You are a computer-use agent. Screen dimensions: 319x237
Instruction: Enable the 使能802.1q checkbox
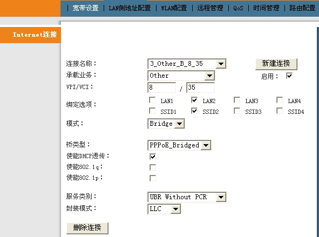click(x=153, y=167)
